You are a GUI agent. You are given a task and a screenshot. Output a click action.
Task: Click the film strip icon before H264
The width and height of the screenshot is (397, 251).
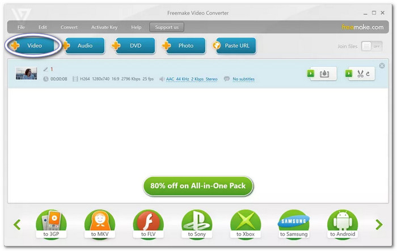click(x=75, y=79)
